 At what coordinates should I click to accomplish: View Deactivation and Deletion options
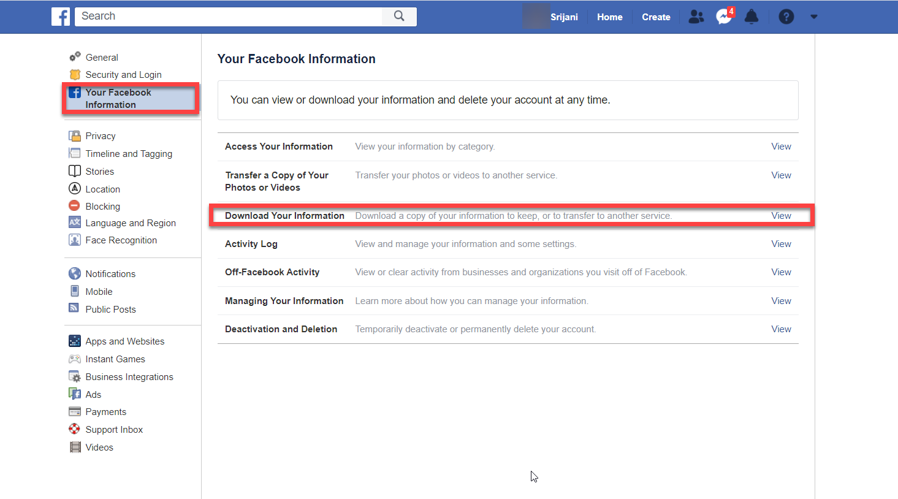(781, 329)
